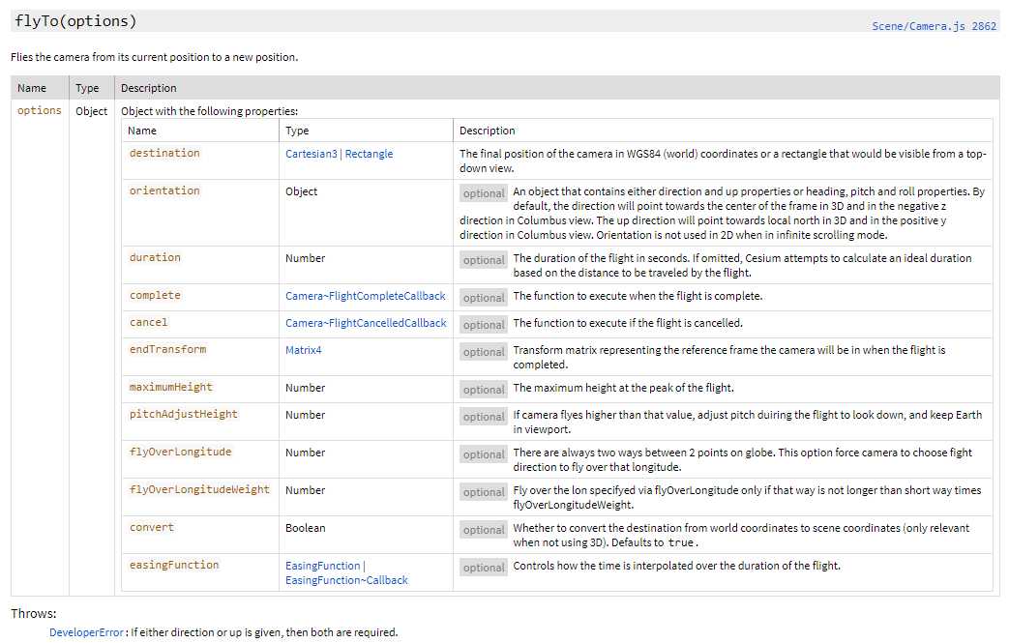
Task: Click the outer table's Name column header
Action: (x=32, y=88)
